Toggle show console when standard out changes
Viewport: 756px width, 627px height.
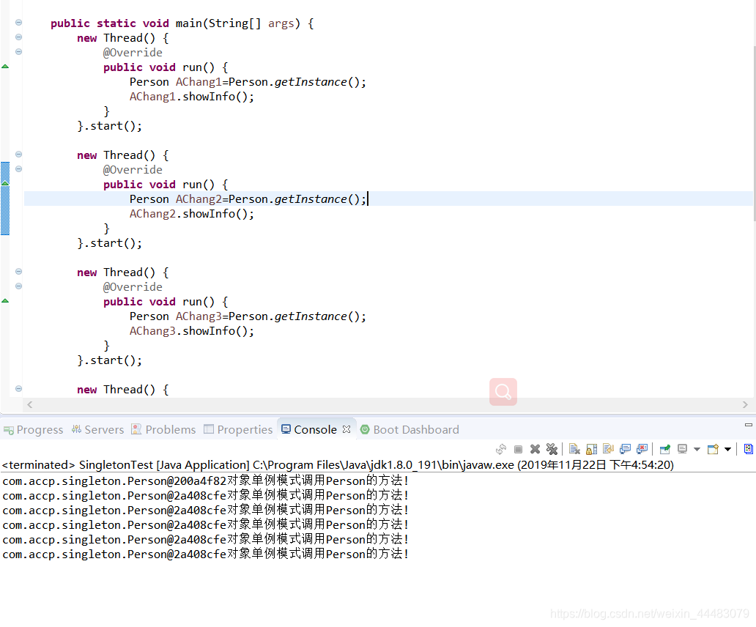pyautogui.click(x=626, y=449)
